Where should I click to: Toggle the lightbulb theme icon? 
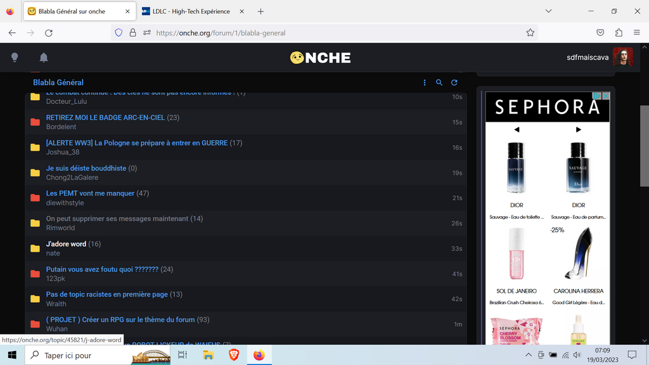click(x=15, y=58)
